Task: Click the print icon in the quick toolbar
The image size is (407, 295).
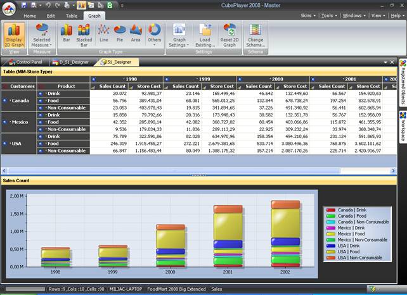Action: pos(67,5)
